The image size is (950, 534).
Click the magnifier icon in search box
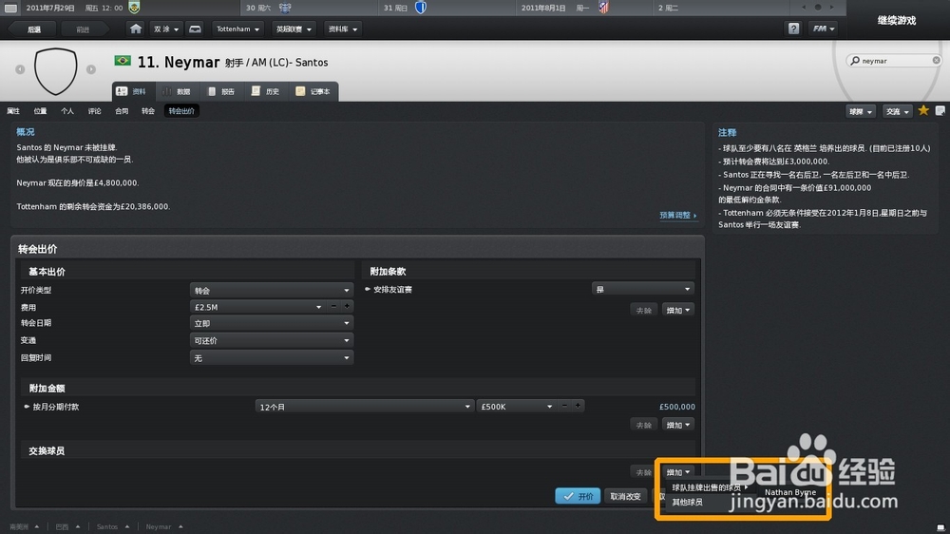click(x=855, y=60)
